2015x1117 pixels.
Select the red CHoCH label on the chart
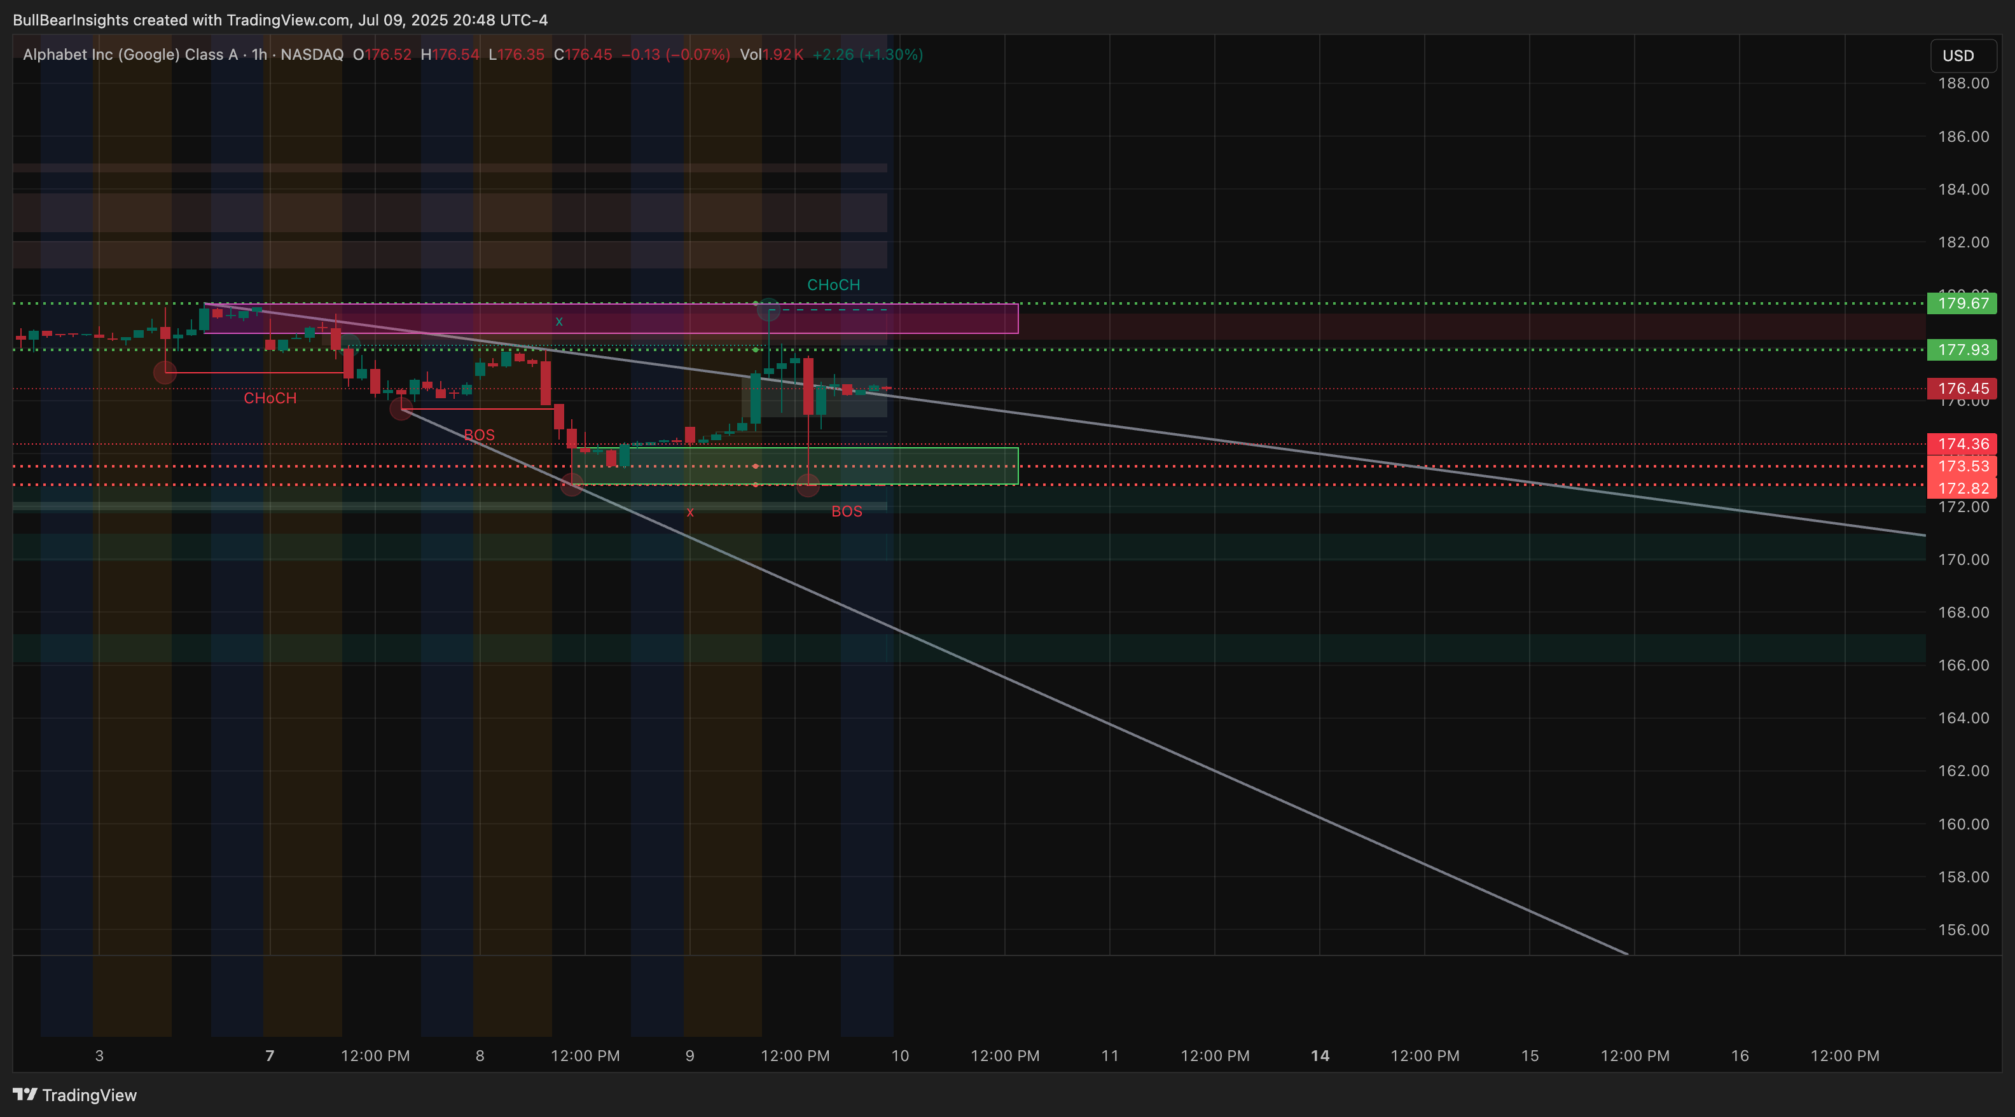point(270,398)
